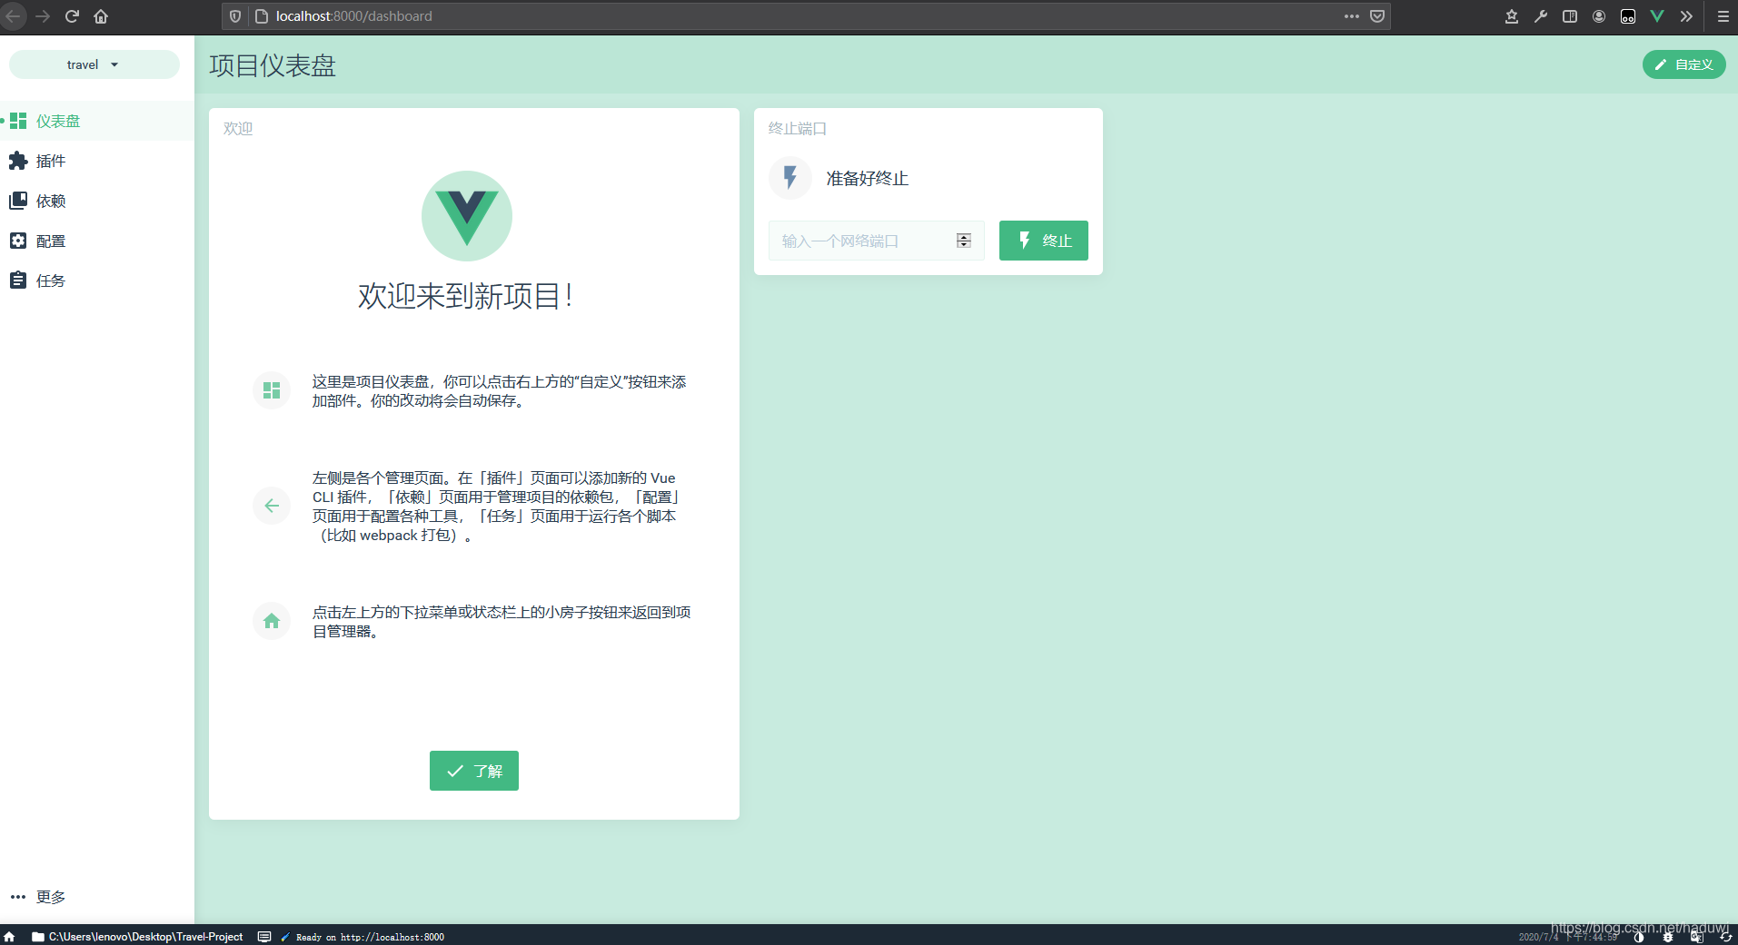This screenshot has width=1738, height=945.
Task: Click the 欢迎 widget title
Action: coord(238,129)
